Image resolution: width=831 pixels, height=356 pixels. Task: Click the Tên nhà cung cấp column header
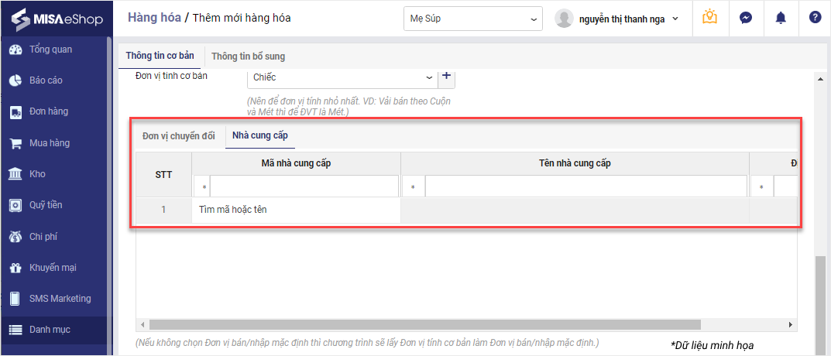[575, 164]
